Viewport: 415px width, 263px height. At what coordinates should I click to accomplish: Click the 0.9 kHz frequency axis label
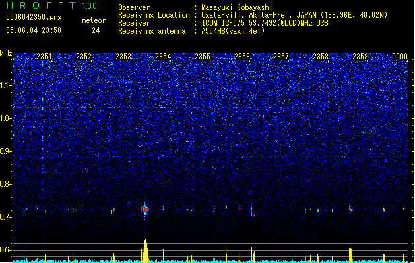coord(6,151)
